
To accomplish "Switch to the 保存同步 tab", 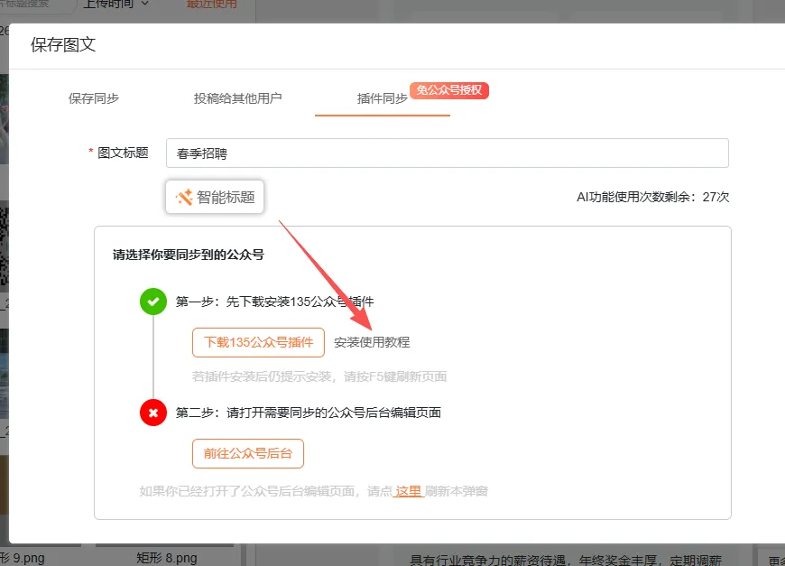I will [94, 98].
